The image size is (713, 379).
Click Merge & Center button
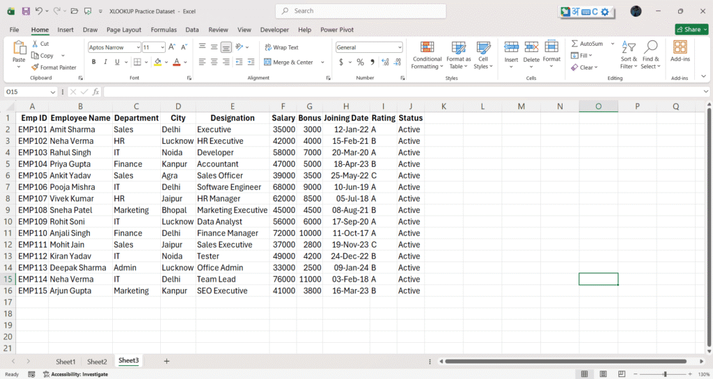coord(289,62)
